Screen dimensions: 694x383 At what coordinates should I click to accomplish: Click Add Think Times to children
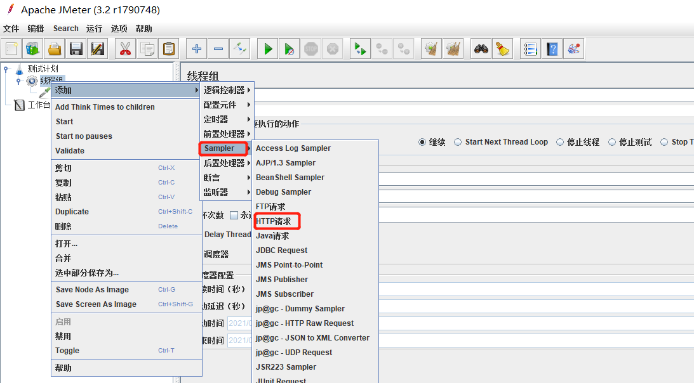point(126,107)
